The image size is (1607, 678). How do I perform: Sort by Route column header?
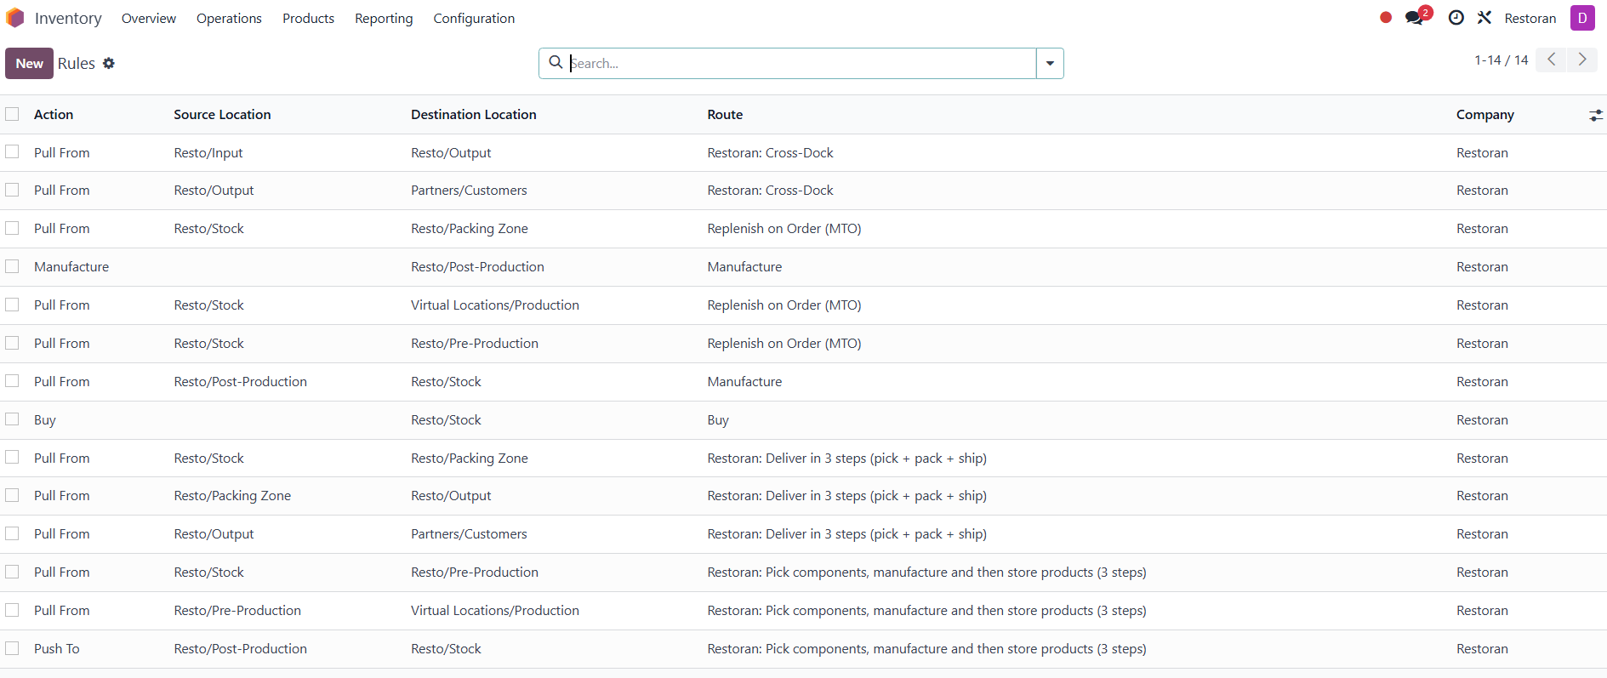click(x=725, y=114)
